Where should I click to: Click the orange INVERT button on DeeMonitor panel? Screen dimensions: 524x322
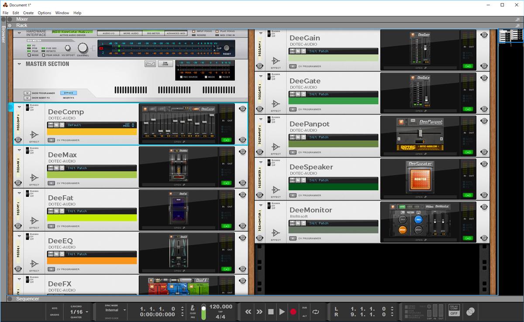point(403,230)
